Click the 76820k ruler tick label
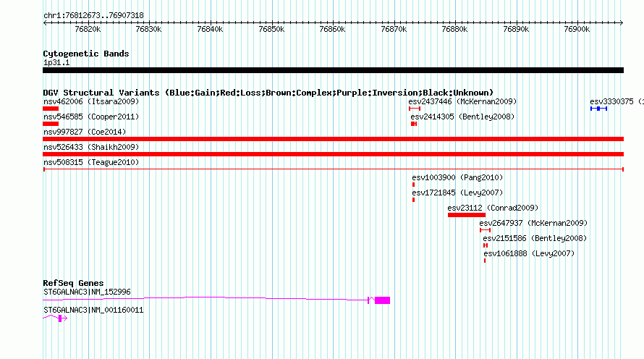This screenshot has height=359, width=644. click(88, 29)
